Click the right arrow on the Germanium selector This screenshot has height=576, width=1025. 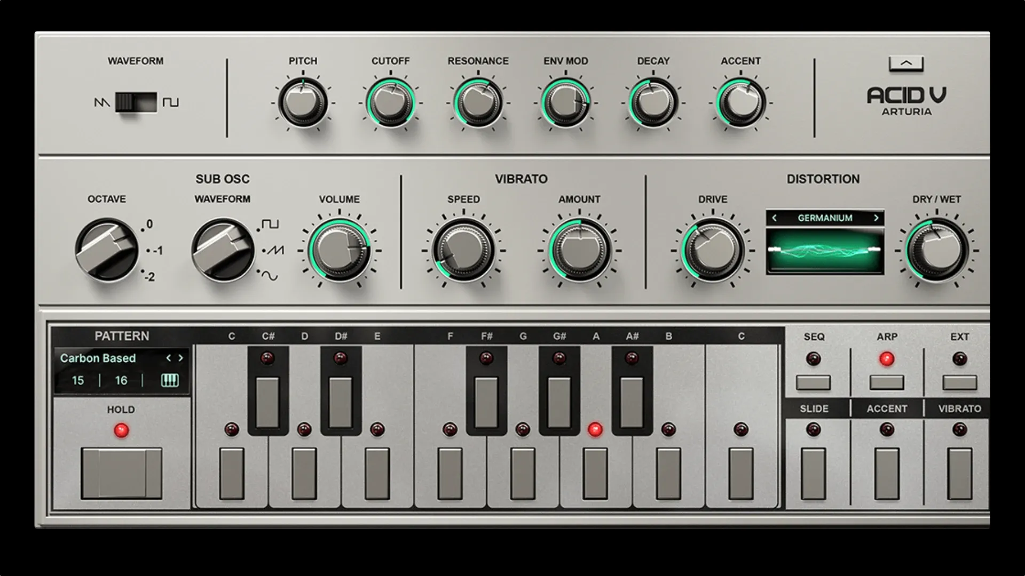pos(877,218)
